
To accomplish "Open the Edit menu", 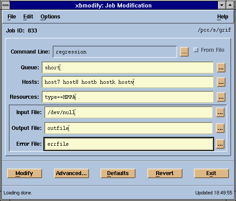I will click(28, 17).
